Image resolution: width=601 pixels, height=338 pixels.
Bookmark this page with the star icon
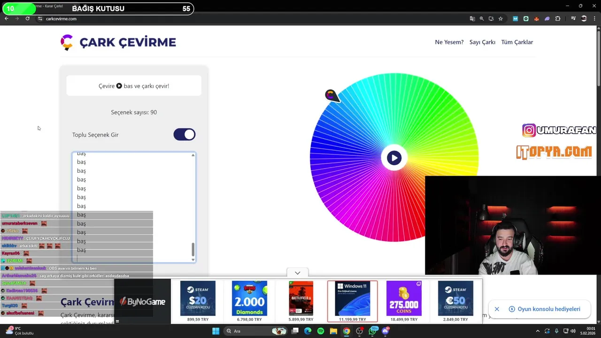501,19
